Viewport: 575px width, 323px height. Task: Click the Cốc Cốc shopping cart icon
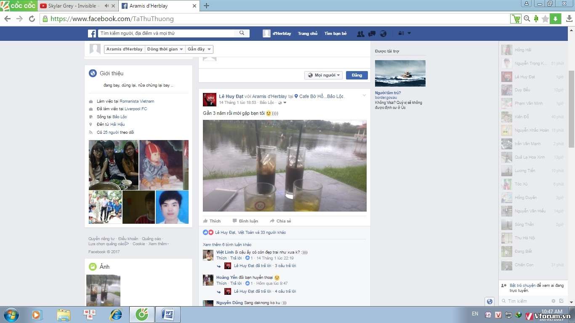point(515,19)
